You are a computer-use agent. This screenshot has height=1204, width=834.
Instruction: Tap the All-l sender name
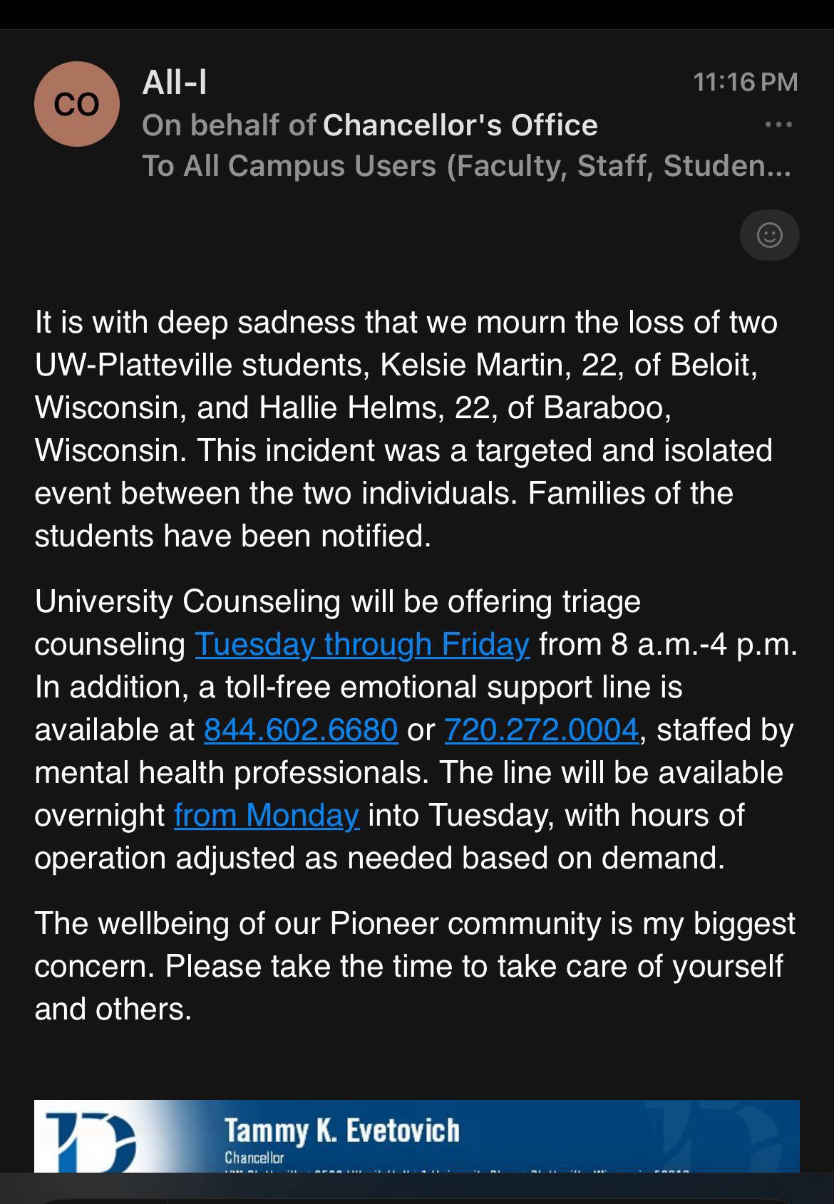[x=175, y=83]
